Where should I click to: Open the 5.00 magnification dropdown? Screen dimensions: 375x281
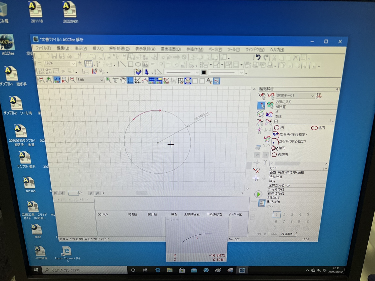pos(101,80)
